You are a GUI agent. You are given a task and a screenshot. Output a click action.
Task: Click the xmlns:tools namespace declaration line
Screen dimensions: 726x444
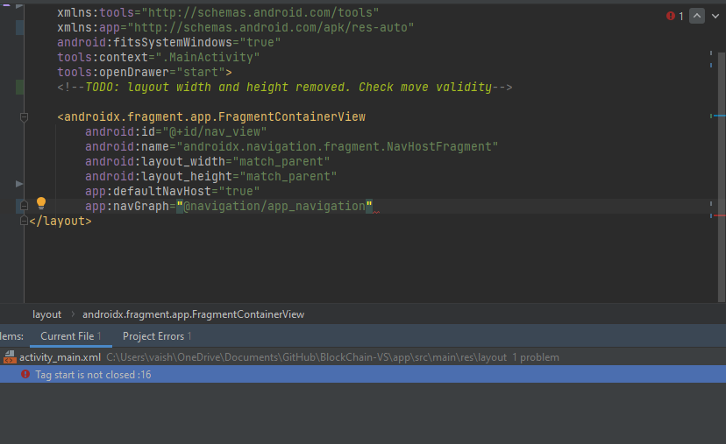click(x=218, y=13)
